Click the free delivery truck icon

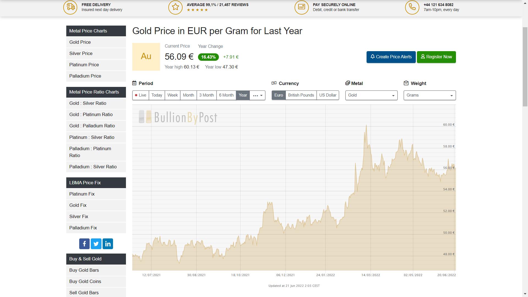tap(70, 7)
